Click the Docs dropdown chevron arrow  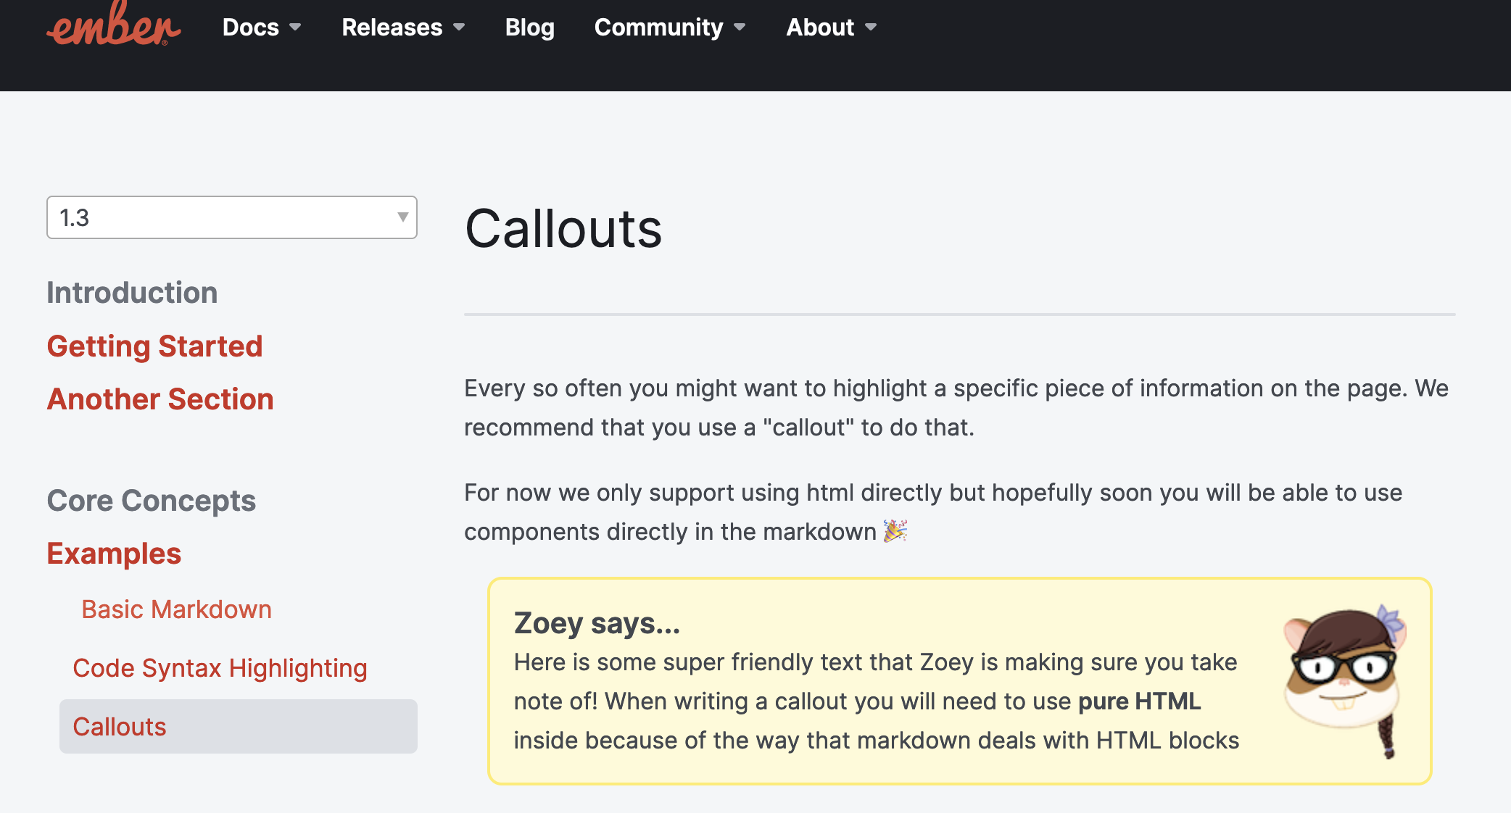tap(296, 28)
